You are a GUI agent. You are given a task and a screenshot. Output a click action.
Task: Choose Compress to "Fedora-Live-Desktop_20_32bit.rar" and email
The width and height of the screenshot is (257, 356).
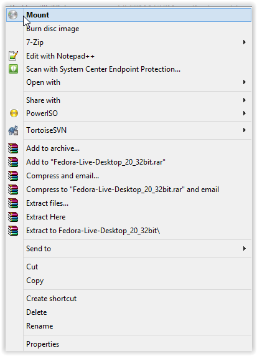[x=129, y=190]
